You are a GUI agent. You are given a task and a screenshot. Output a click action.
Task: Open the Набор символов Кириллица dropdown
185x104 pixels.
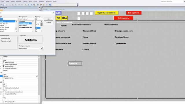click(41, 48)
